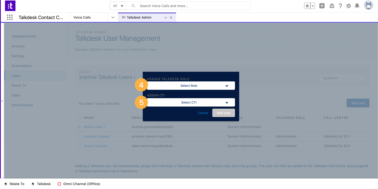Open Dialer in the sidebar
378x189 pixels.
16,95
